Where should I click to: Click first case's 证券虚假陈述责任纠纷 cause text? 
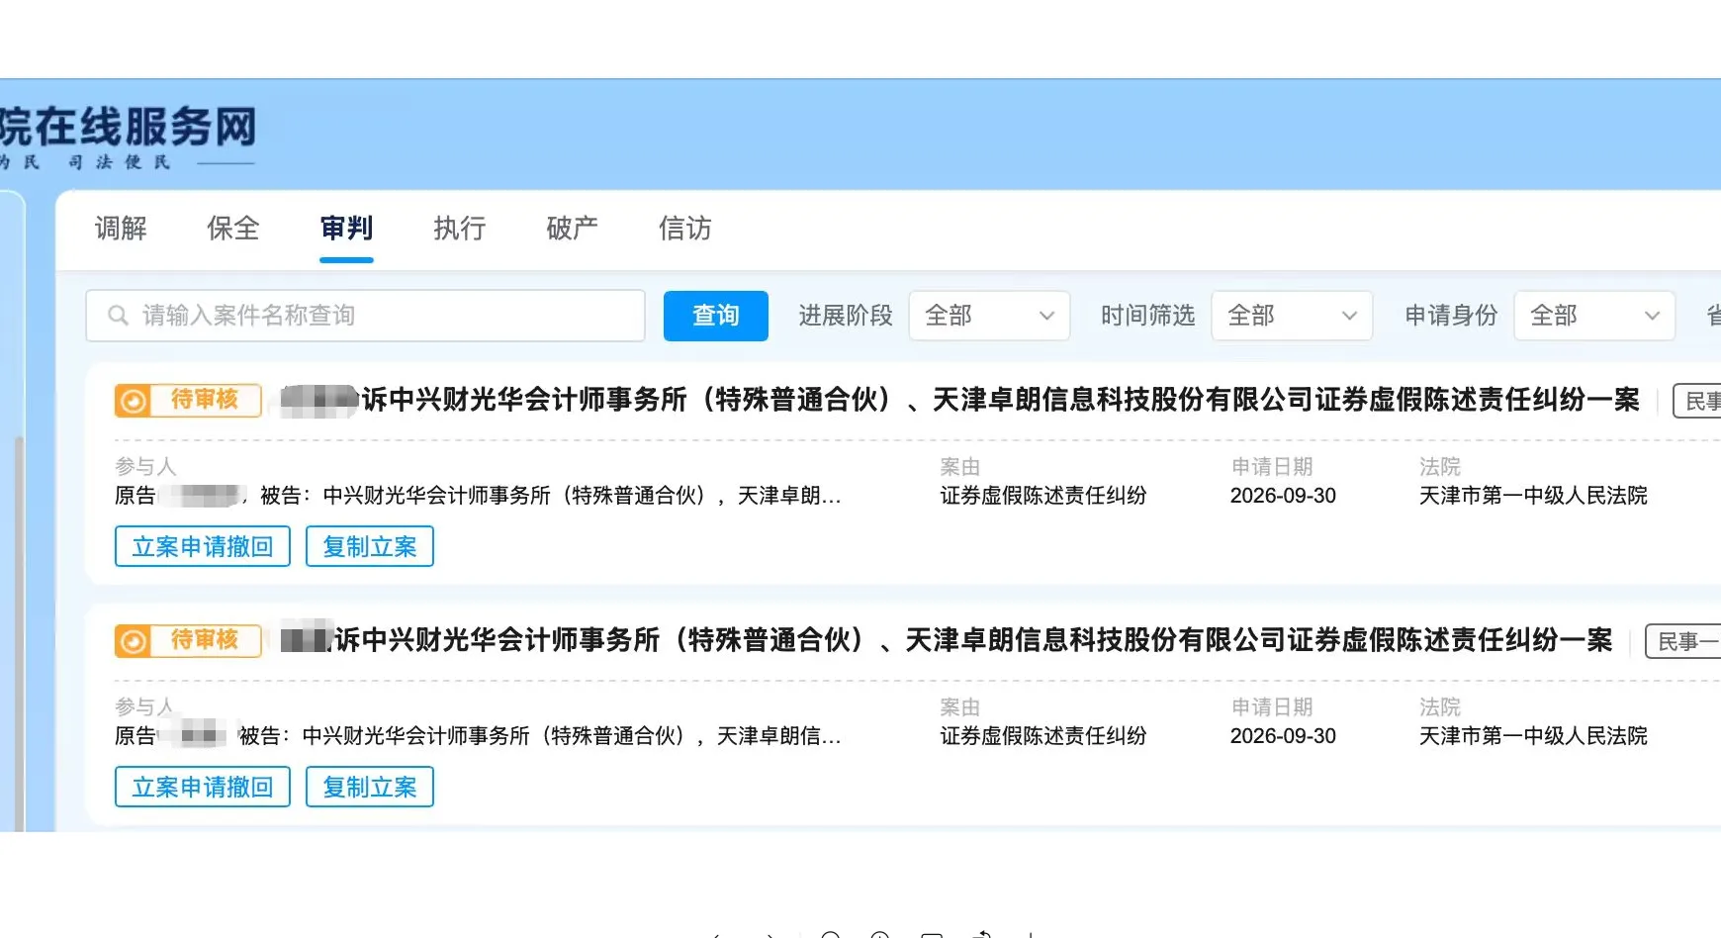tap(1043, 496)
